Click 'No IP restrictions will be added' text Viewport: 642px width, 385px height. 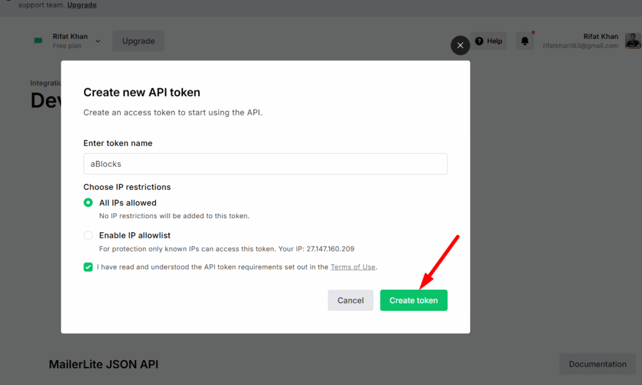pos(174,216)
